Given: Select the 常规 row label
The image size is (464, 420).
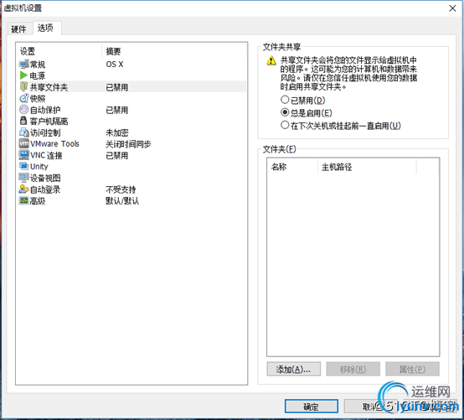Looking at the screenshot, I should click(x=38, y=65).
